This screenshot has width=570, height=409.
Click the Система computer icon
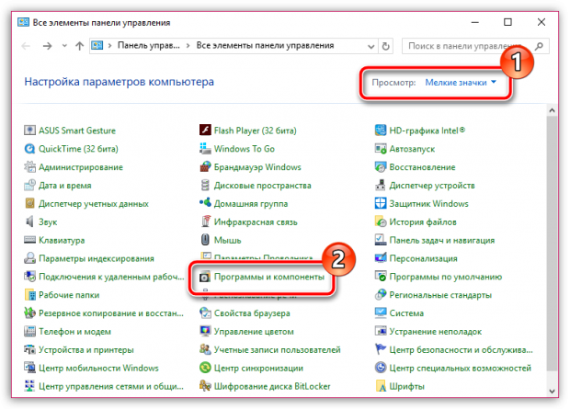[381, 312]
